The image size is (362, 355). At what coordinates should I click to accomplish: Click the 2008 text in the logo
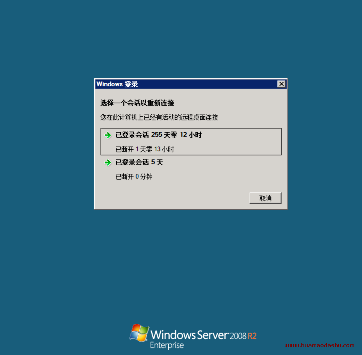click(238, 336)
